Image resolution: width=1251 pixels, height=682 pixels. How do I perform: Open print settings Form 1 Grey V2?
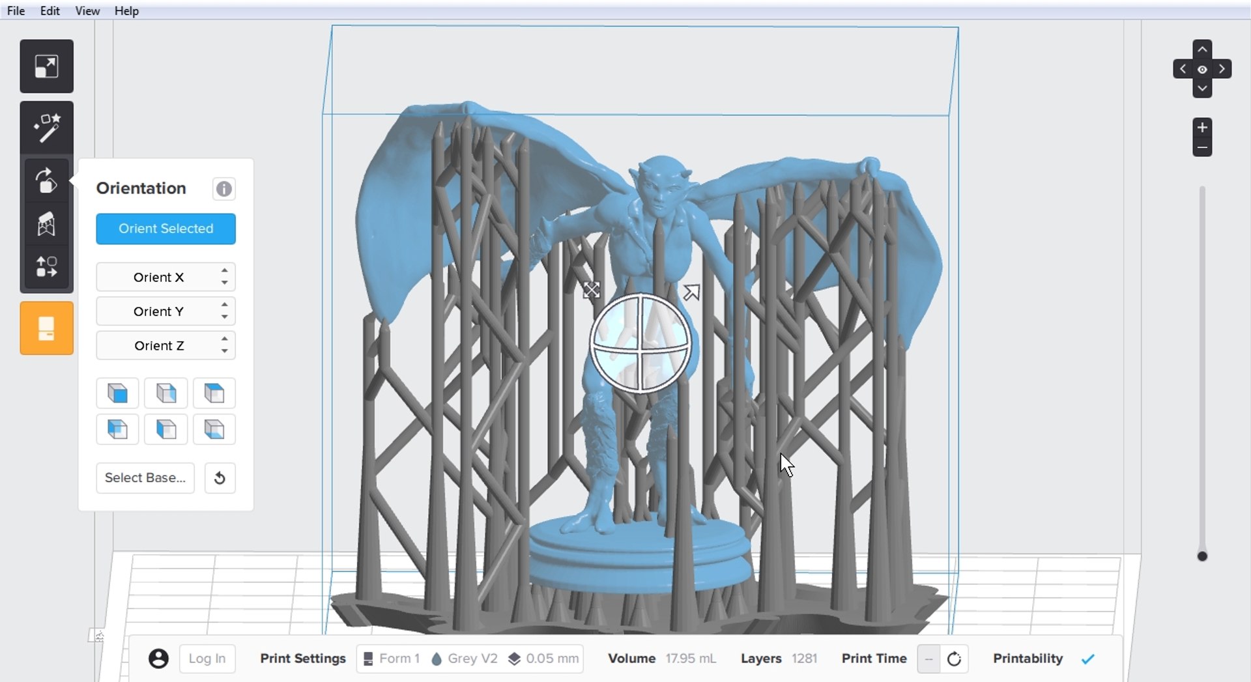470,659
